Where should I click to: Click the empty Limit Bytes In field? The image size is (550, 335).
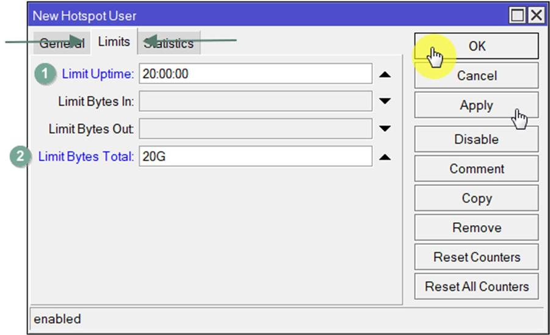255,101
